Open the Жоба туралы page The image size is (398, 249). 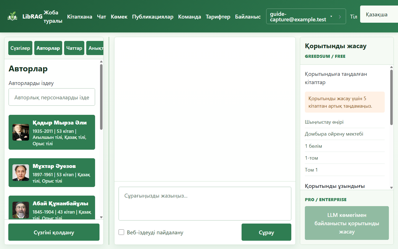tap(53, 17)
